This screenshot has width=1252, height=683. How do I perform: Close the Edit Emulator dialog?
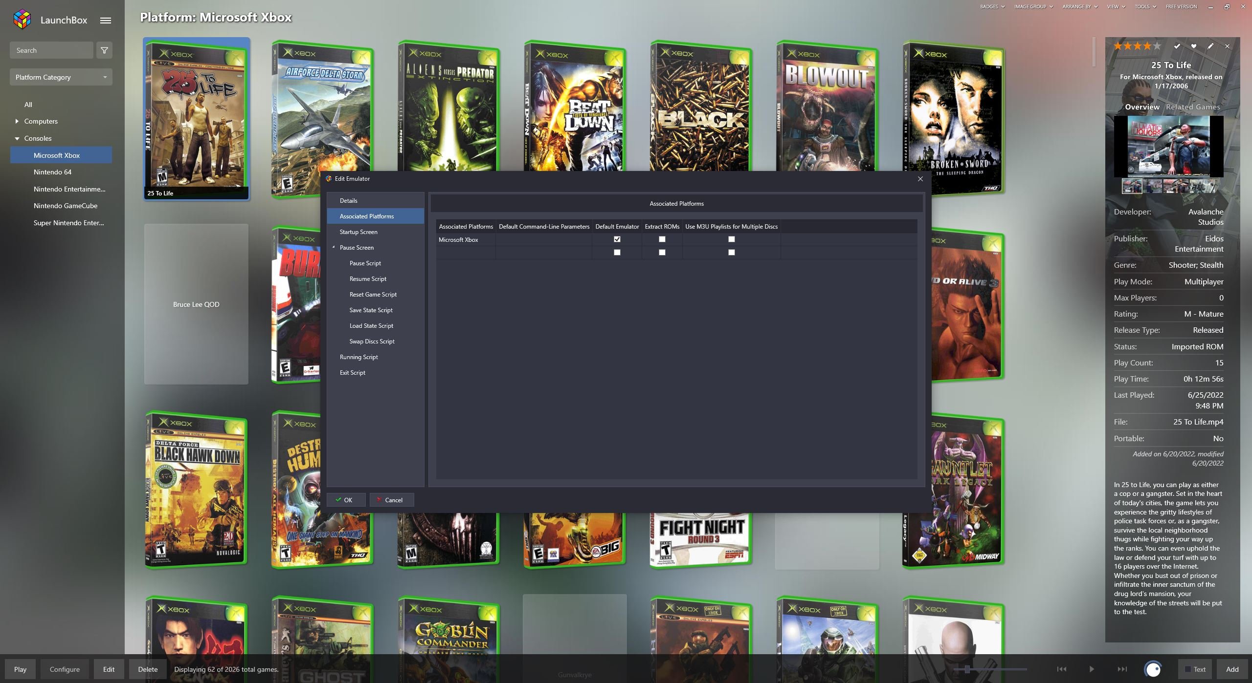(920, 179)
